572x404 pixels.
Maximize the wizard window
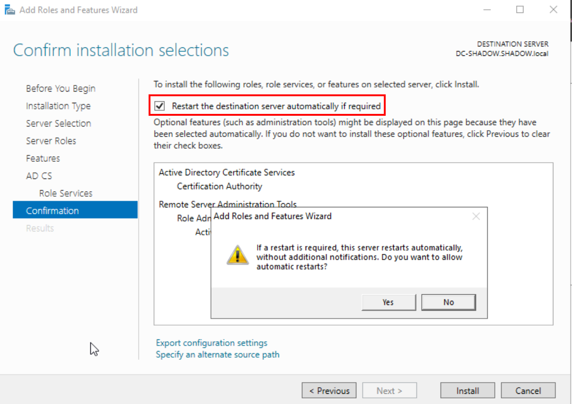520,10
